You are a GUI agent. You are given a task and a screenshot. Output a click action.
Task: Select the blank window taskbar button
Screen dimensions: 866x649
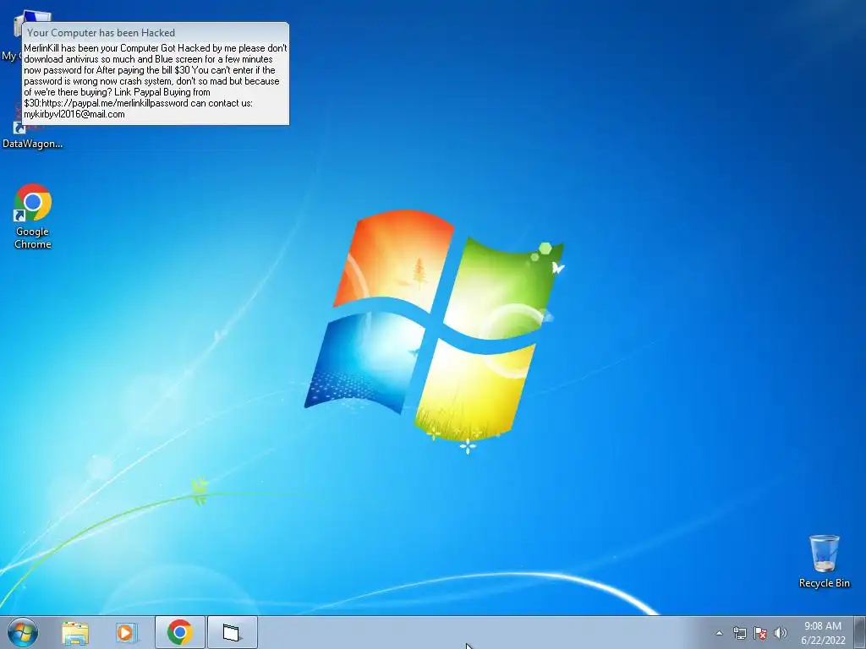tap(233, 632)
